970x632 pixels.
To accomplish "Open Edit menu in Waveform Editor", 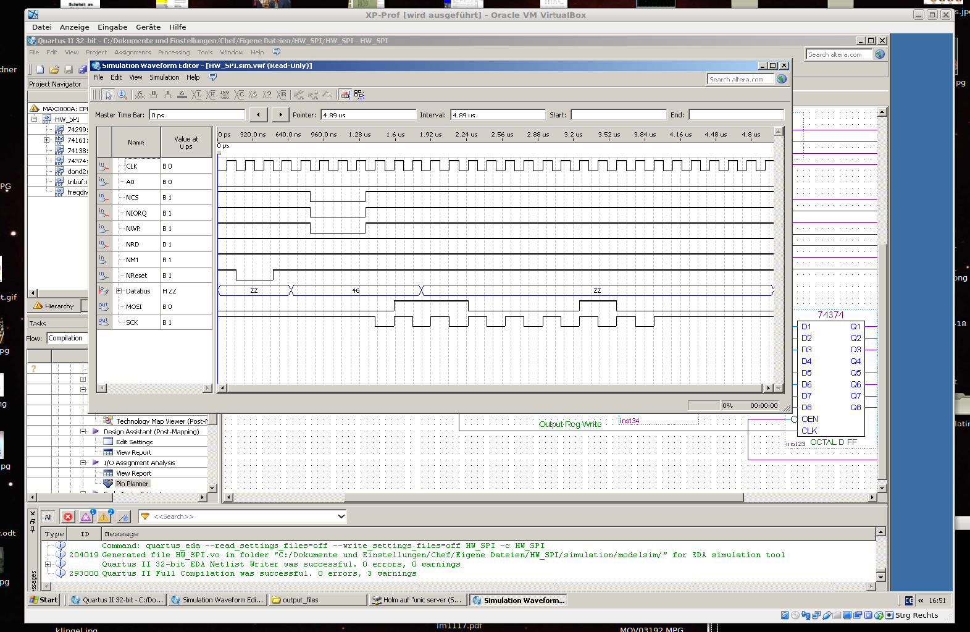I will point(116,77).
